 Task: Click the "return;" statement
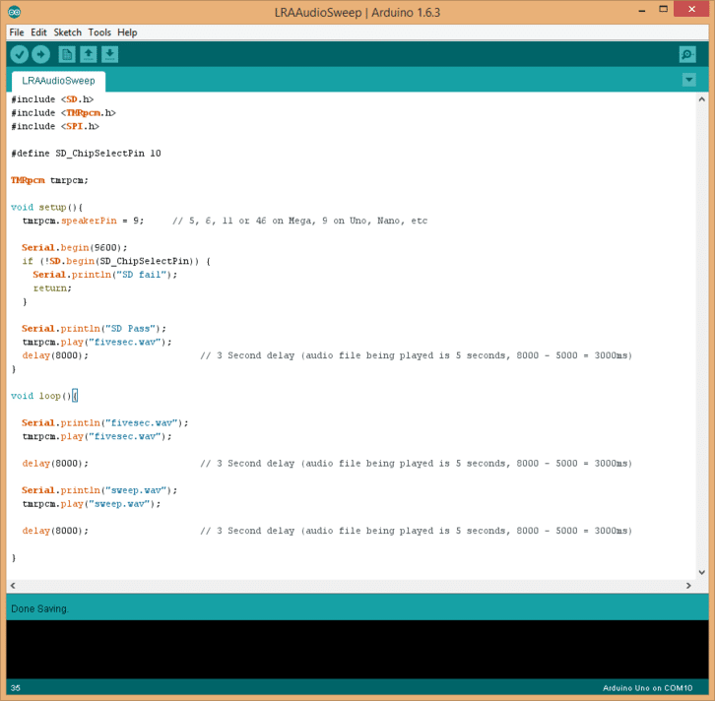pos(52,288)
